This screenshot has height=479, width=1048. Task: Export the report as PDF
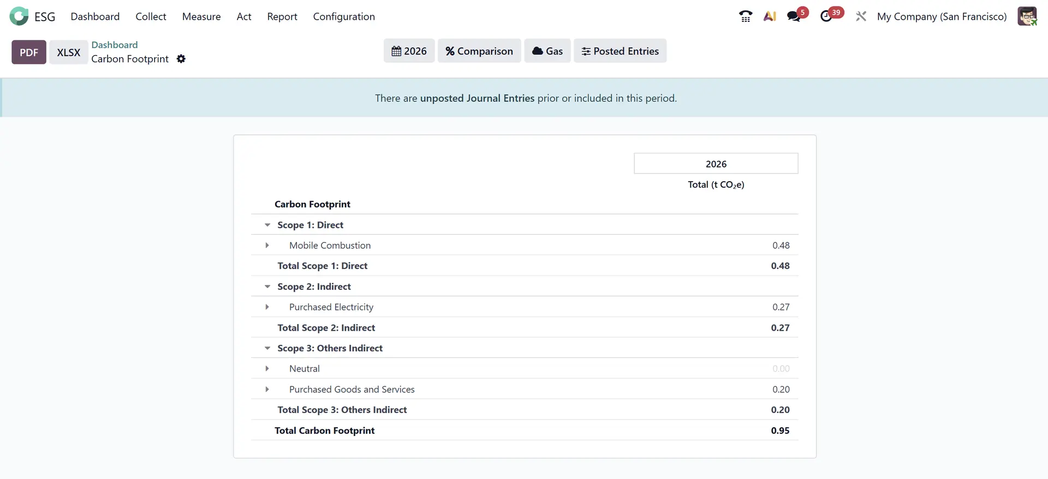(29, 52)
